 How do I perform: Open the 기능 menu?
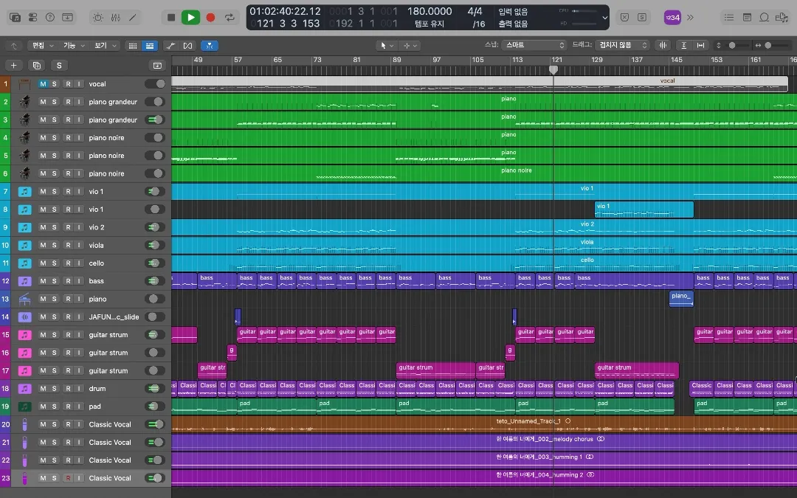tap(74, 46)
